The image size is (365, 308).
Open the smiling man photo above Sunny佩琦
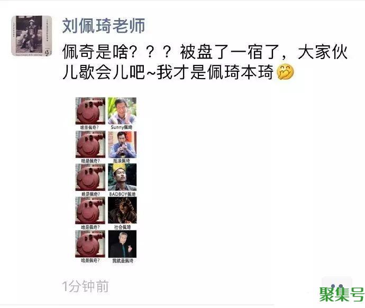122,111
